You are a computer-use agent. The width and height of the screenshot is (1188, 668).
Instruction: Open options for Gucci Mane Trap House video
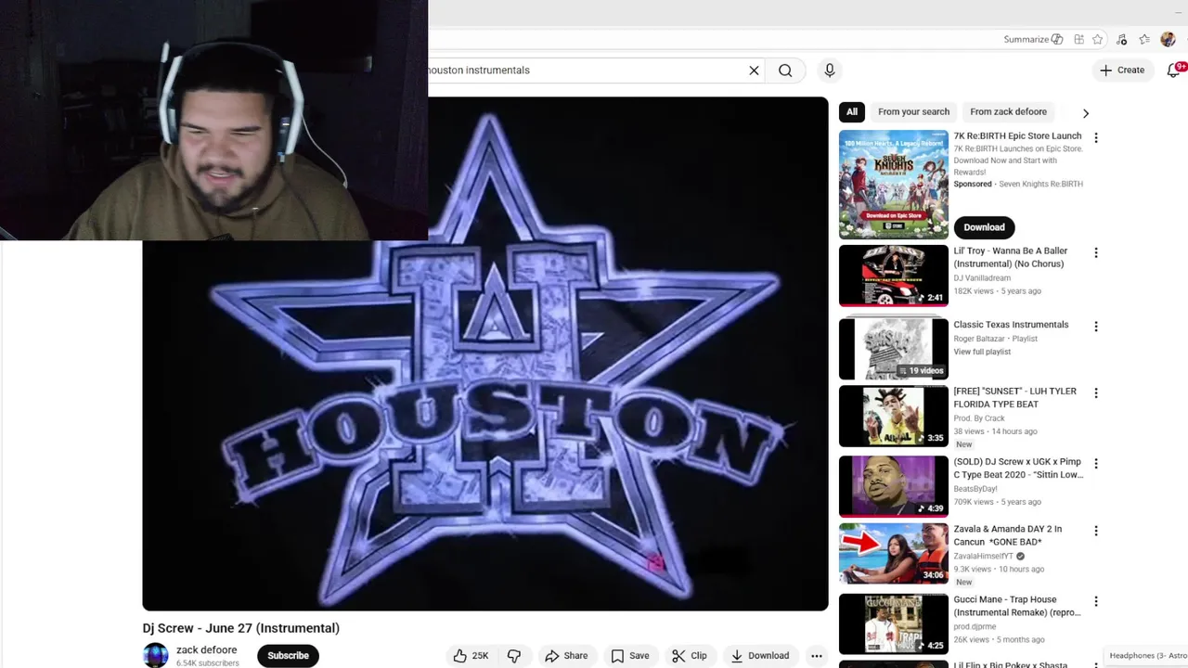[x=1096, y=601]
